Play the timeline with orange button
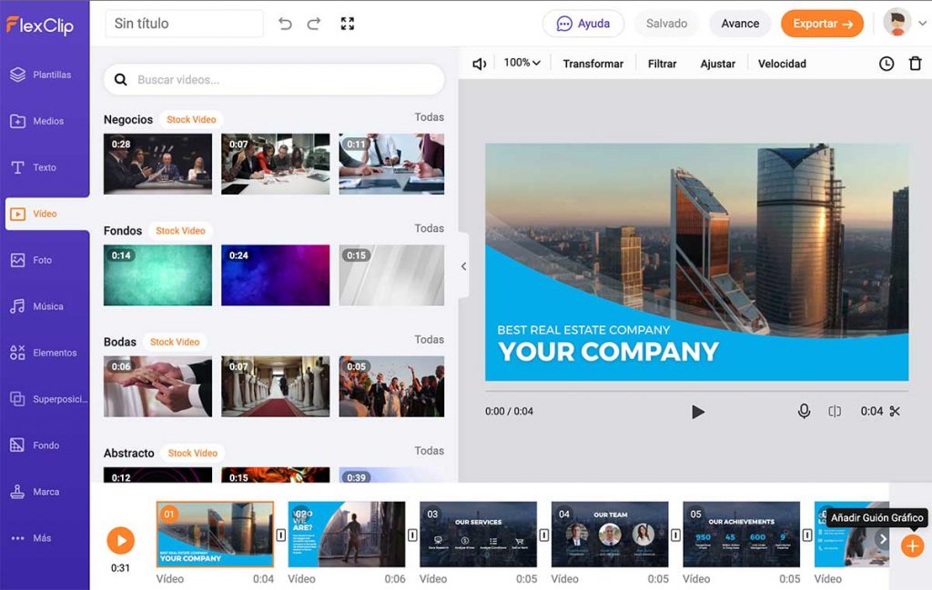This screenshot has height=590, width=932. [120, 540]
